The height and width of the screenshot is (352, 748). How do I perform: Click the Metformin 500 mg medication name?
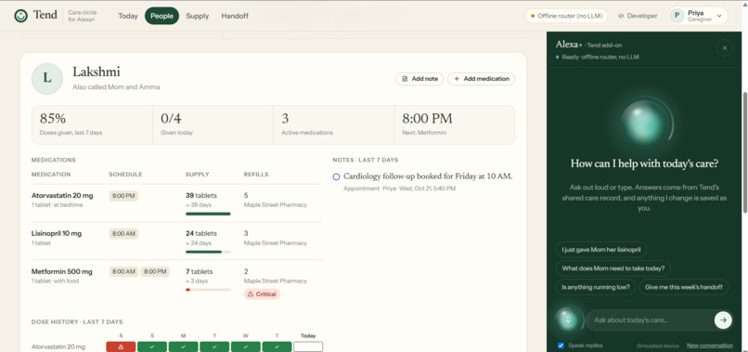click(x=62, y=272)
